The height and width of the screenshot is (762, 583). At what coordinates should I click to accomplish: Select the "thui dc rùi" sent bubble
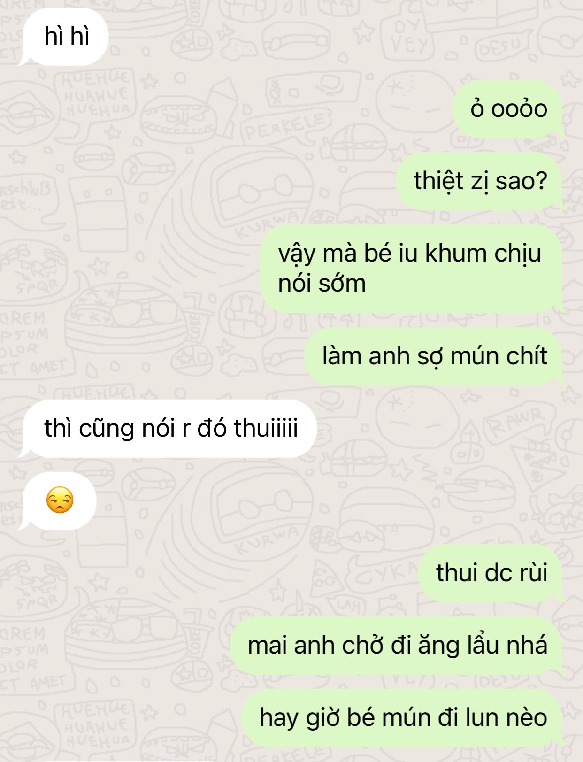tap(491, 573)
